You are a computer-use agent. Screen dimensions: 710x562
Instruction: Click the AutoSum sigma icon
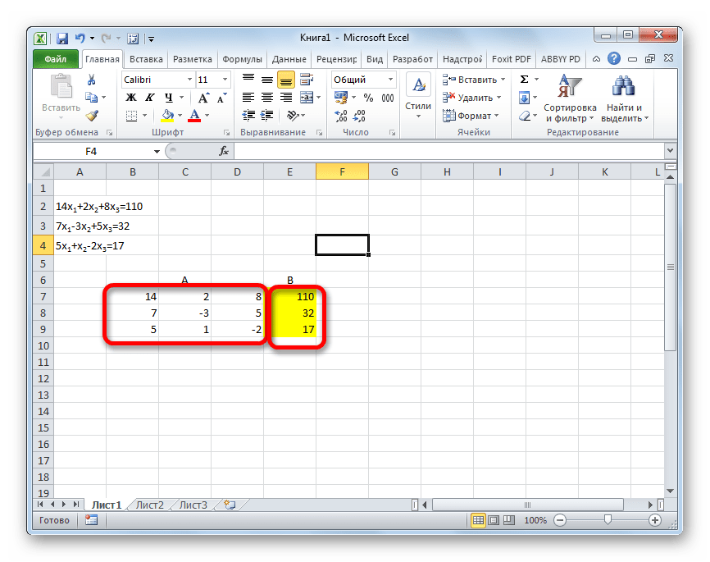tap(524, 80)
